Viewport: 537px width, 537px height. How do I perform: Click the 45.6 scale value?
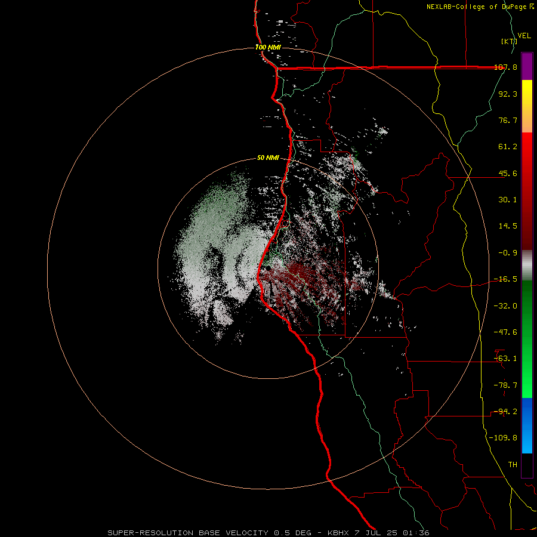(508, 173)
